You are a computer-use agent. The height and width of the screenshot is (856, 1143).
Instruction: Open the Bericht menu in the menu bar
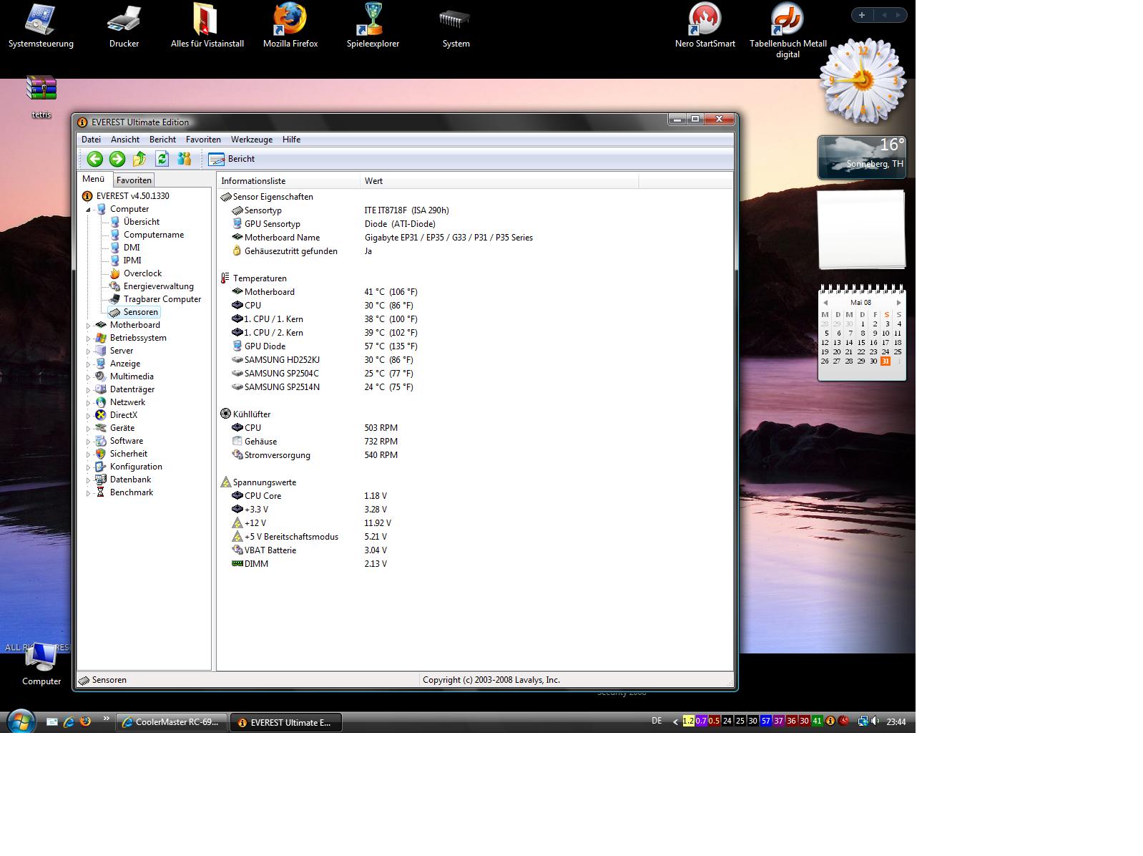pos(162,140)
